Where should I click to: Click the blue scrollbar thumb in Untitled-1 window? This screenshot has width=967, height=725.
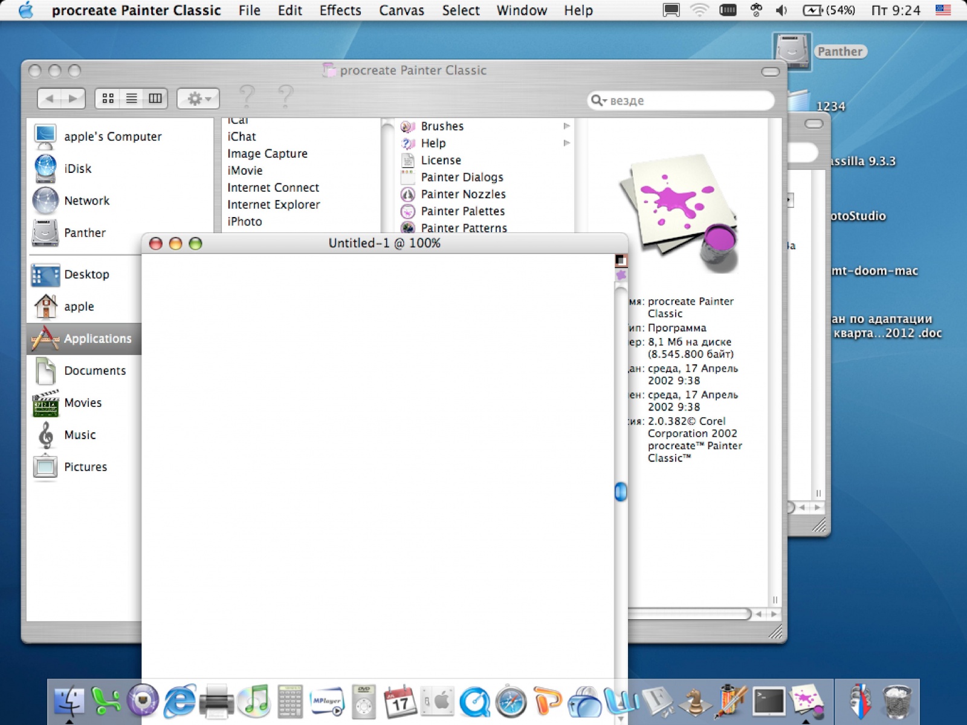621,492
